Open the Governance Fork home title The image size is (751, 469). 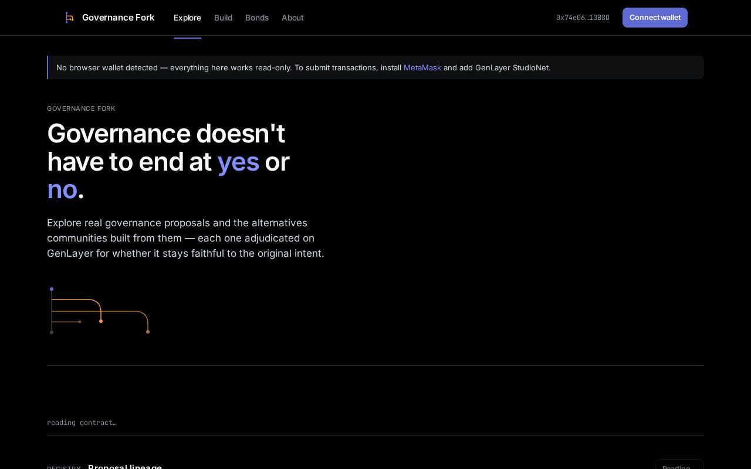118,18
